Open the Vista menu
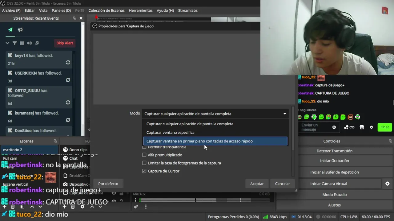This screenshot has height=221, width=394. (x=43, y=10)
